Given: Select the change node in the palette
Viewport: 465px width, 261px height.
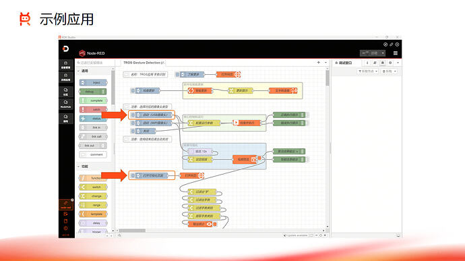Looking at the screenshot, I should point(93,196).
